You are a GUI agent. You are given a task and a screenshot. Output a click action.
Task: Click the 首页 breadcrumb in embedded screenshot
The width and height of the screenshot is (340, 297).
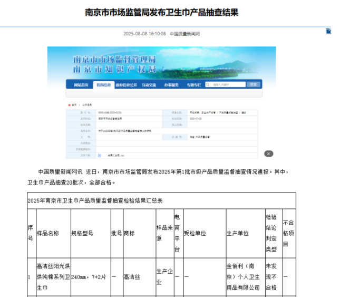click(74, 105)
